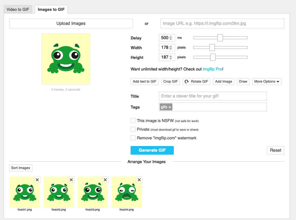Click the Width value stepper

tap(171, 48)
